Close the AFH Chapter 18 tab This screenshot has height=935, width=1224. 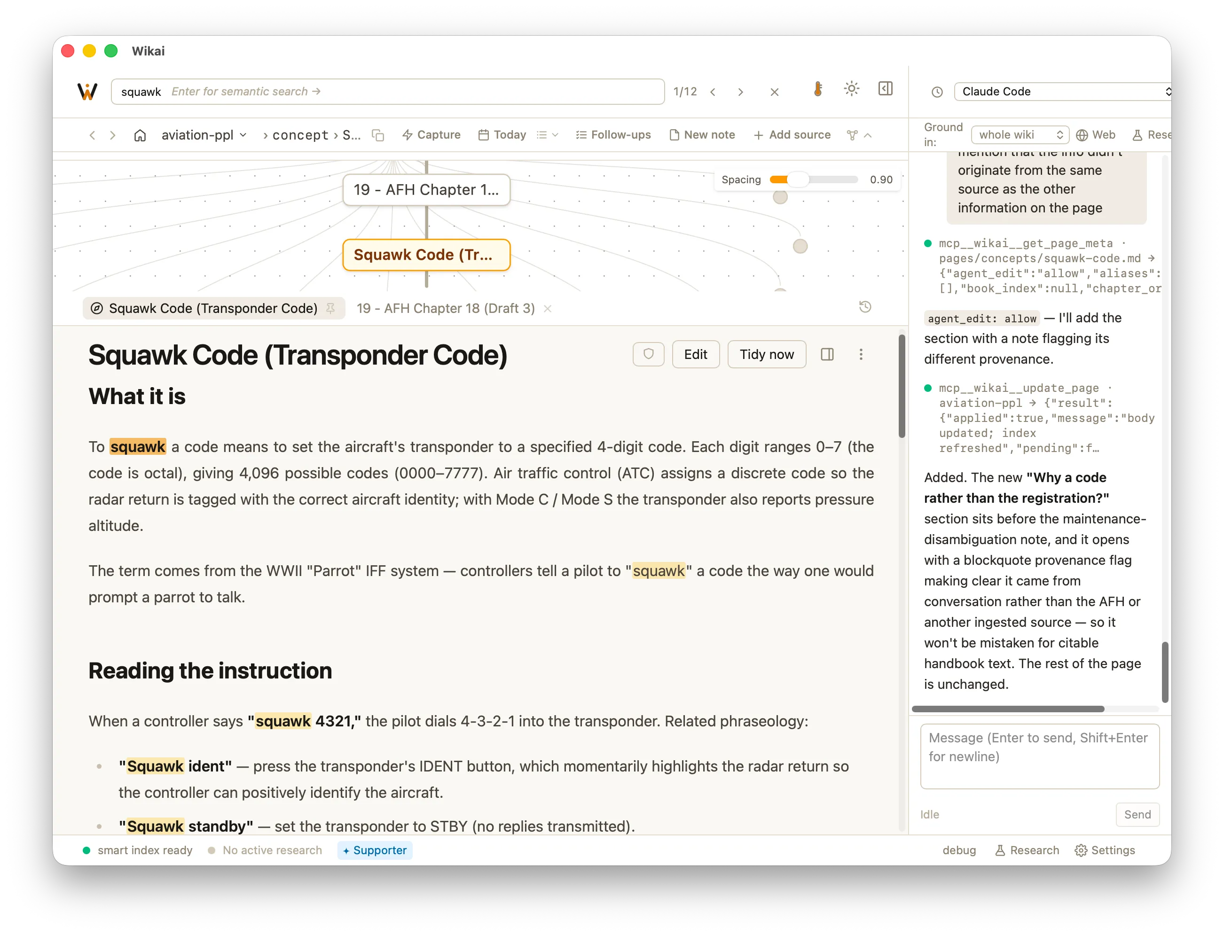pos(548,309)
